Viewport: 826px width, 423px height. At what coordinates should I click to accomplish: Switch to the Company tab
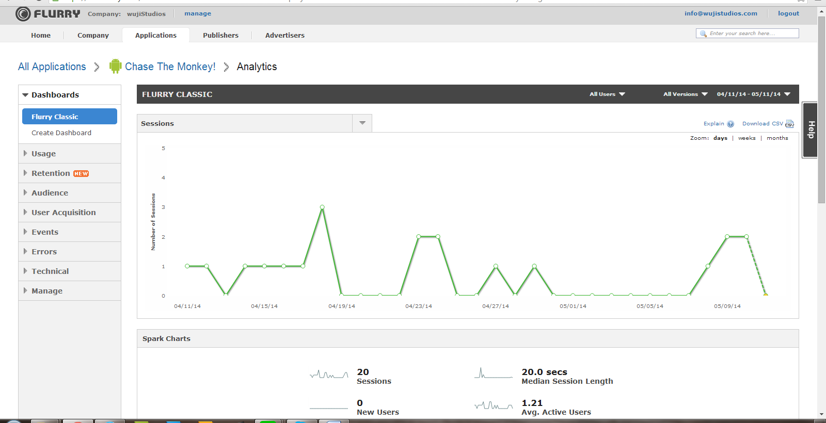coord(93,35)
